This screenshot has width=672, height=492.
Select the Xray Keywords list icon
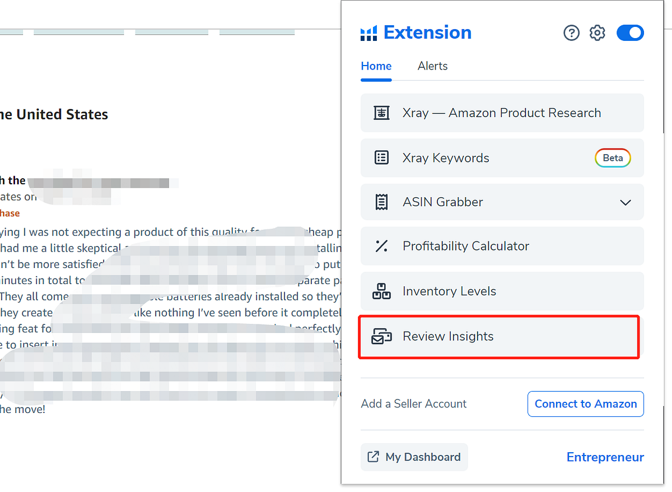[381, 157]
